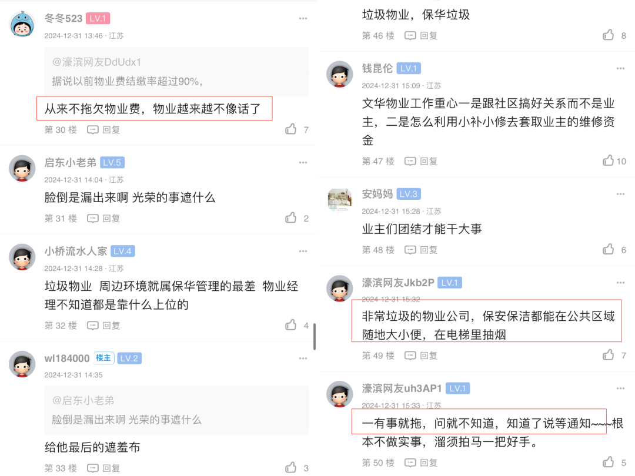Image resolution: width=635 pixels, height=476 pixels.
Task: Reply to floor 33 comment
Action: click(103, 468)
